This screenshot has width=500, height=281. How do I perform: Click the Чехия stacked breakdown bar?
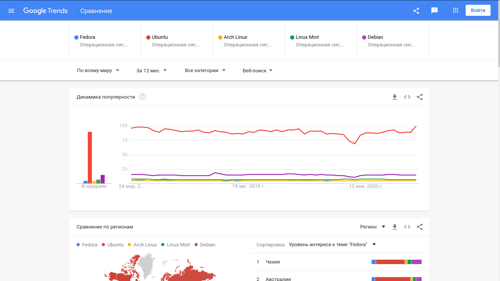click(397, 262)
